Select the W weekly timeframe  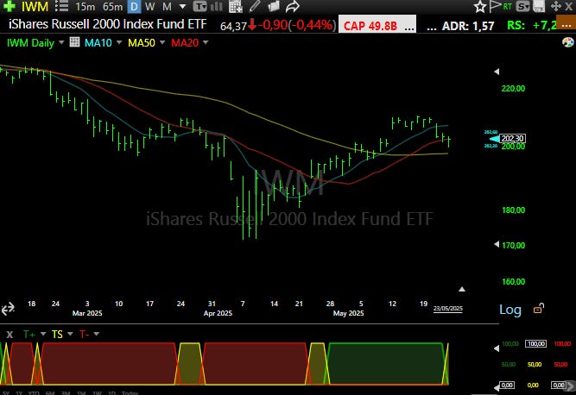click(149, 6)
